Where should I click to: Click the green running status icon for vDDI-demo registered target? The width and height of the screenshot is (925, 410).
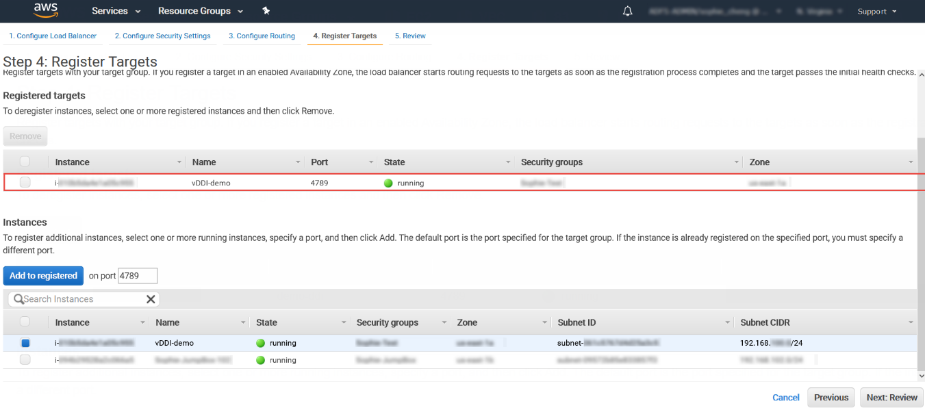(x=388, y=183)
